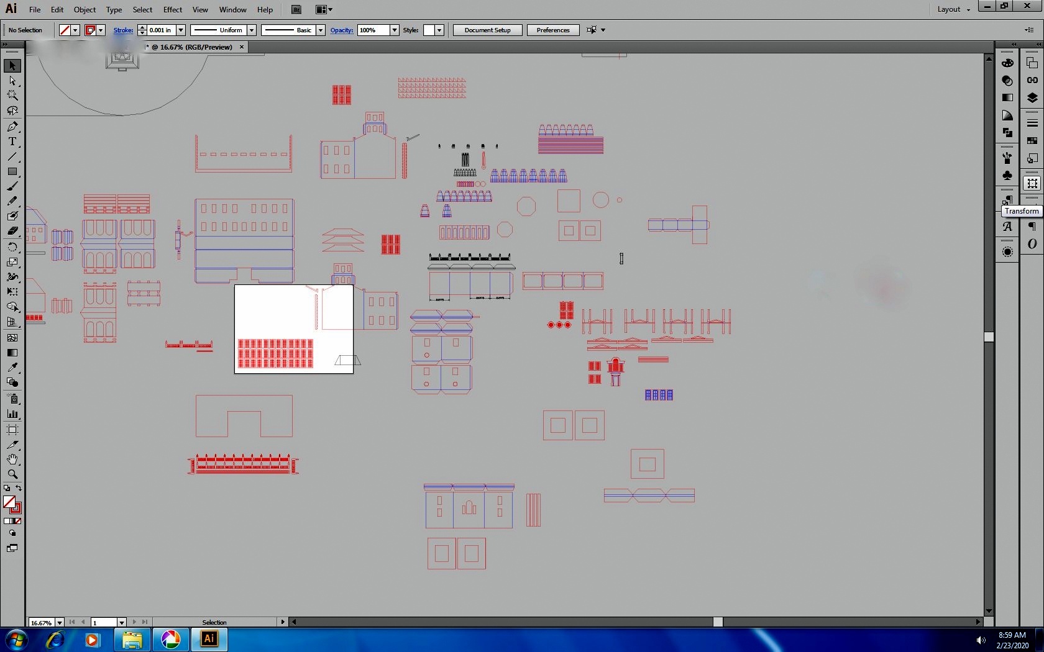Viewport: 1044px width, 652px height.
Task: Open the Opacity 100% dropdown arrow
Action: (394, 30)
